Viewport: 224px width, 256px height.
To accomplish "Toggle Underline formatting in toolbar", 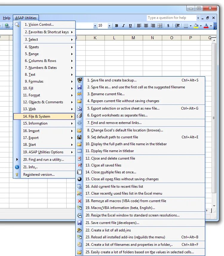I will (x=130, y=26).
